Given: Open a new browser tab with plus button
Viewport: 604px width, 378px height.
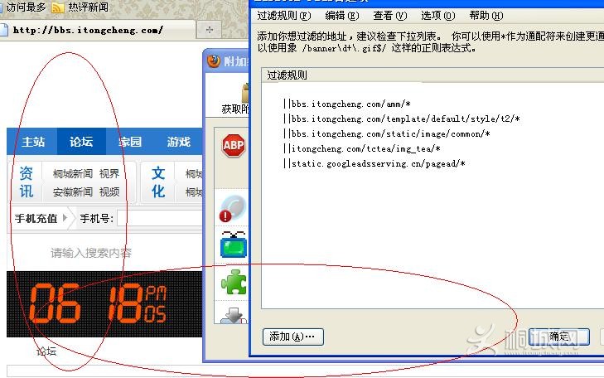Looking at the screenshot, I should pos(209,30).
